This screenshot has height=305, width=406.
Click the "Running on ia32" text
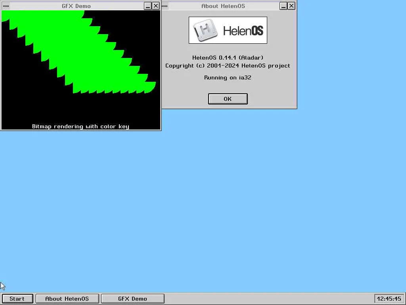tap(228, 77)
